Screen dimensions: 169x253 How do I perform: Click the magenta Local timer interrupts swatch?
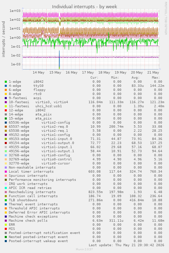click(x=6, y=172)
